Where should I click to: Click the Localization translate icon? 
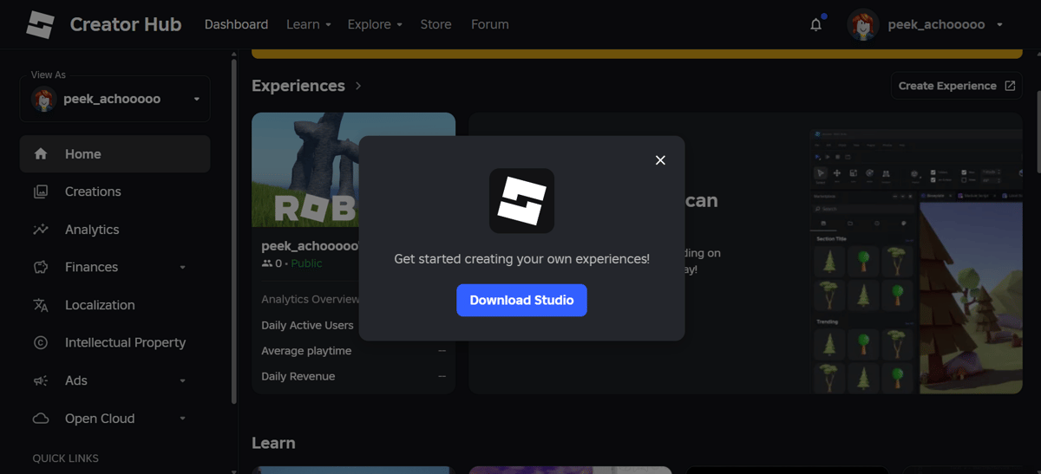click(x=41, y=305)
